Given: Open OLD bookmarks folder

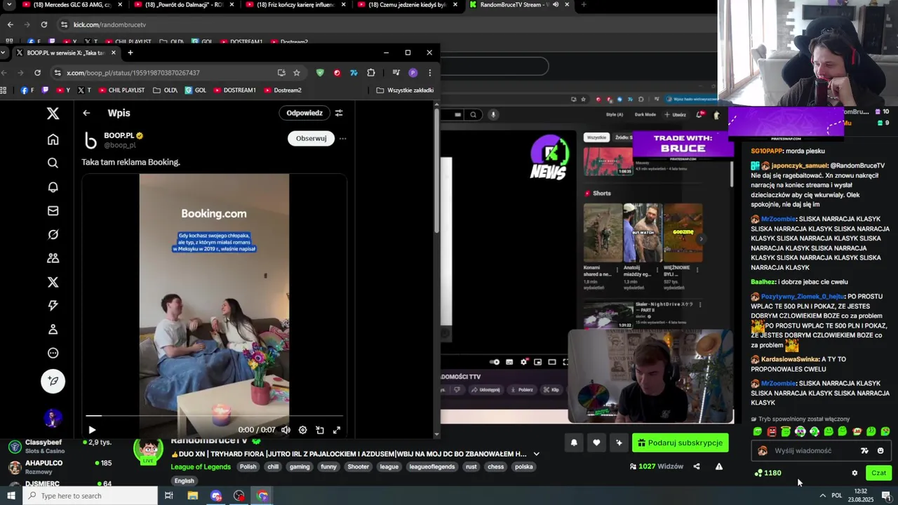Looking at the screenshot, I should pos(165,90).
